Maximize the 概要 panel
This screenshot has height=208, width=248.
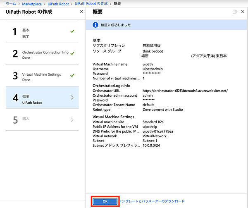(x=234, y=12)
